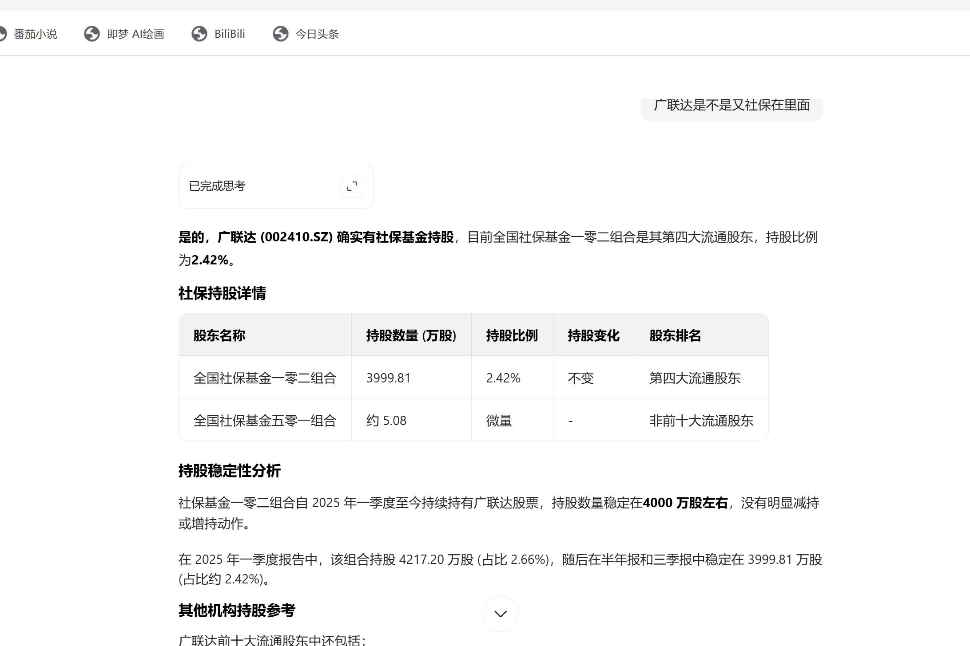970x646 pixels.
Task: Open the 即梦 AI绘画 bookmark label
Action: 135,34
